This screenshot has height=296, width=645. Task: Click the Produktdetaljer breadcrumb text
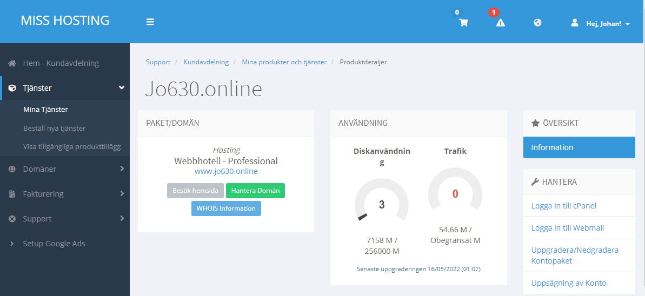point(363,62)
